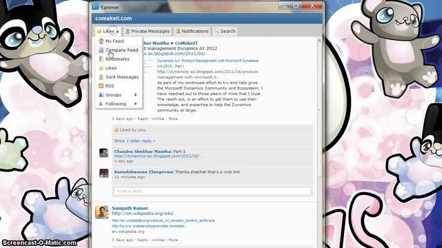Click the Write a reply field
Viewport: 442px width, 248px height.
pos(213,192)
